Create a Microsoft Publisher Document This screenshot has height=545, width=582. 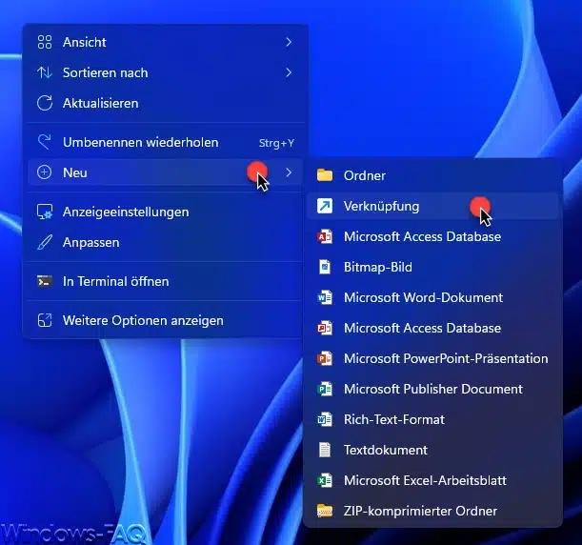(x=432, y=389)
